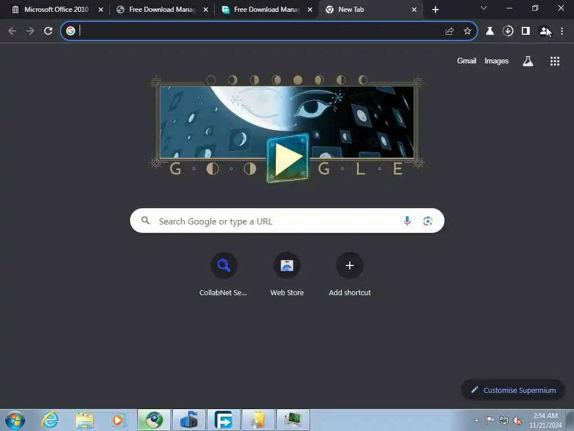574x431 pixels.
Task: Open the Windows Start menu
Action: pos(15,420)
